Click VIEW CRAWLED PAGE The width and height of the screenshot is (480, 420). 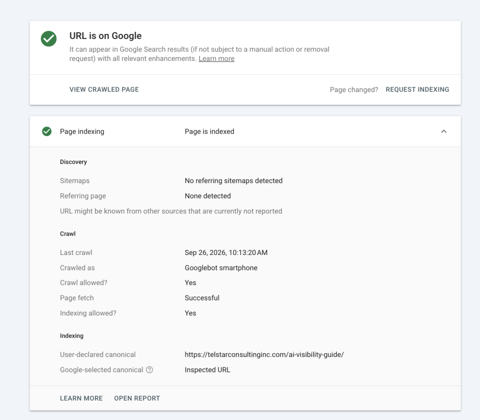[104, 89]
